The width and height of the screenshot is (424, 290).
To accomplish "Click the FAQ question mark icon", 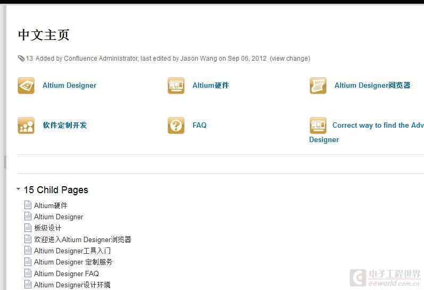I will (176, 126).
